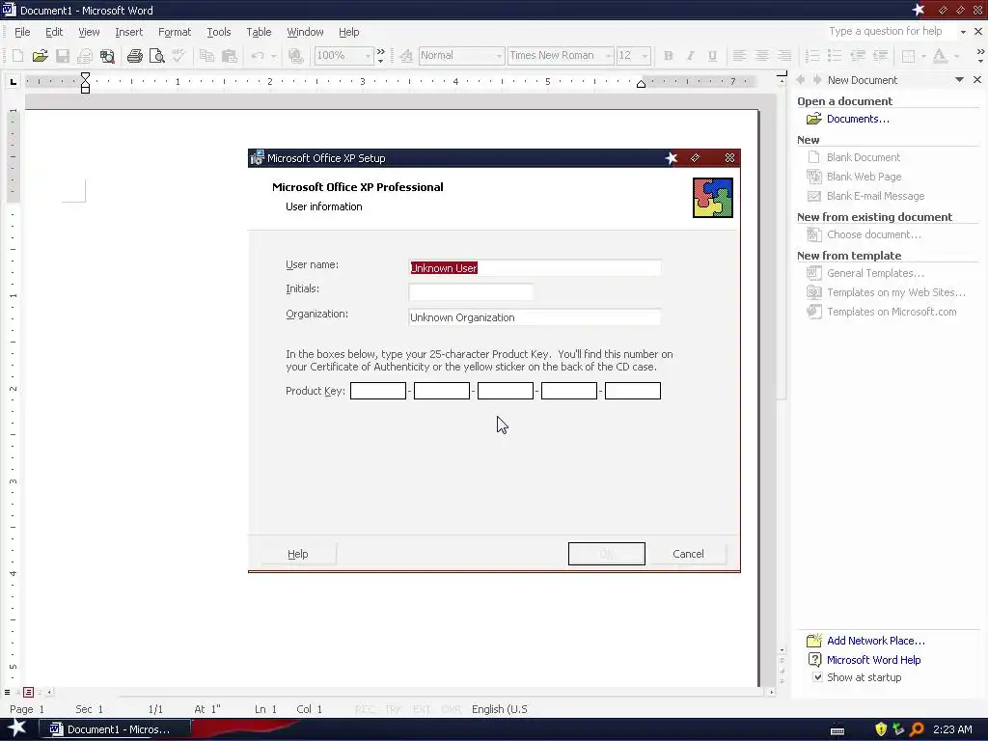Screen dimensions: 988x741
Task: Toggle the TRK track changes indicator
Action: tap(394, 709)
